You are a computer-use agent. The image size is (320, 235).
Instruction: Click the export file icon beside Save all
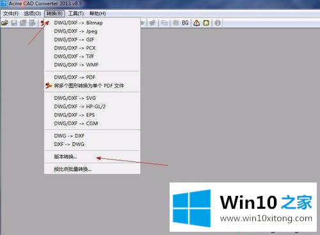32,23
